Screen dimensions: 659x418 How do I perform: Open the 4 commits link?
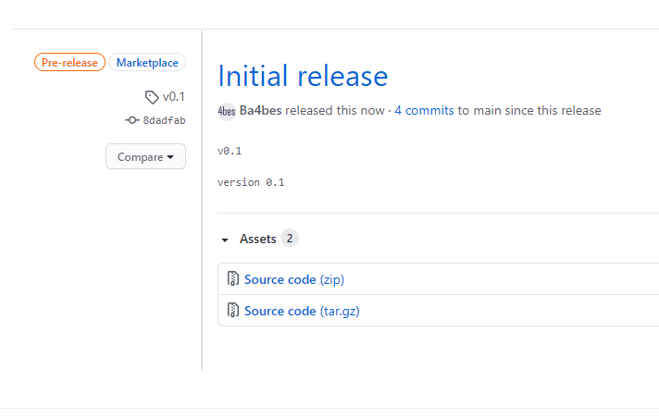click(424, 110)
